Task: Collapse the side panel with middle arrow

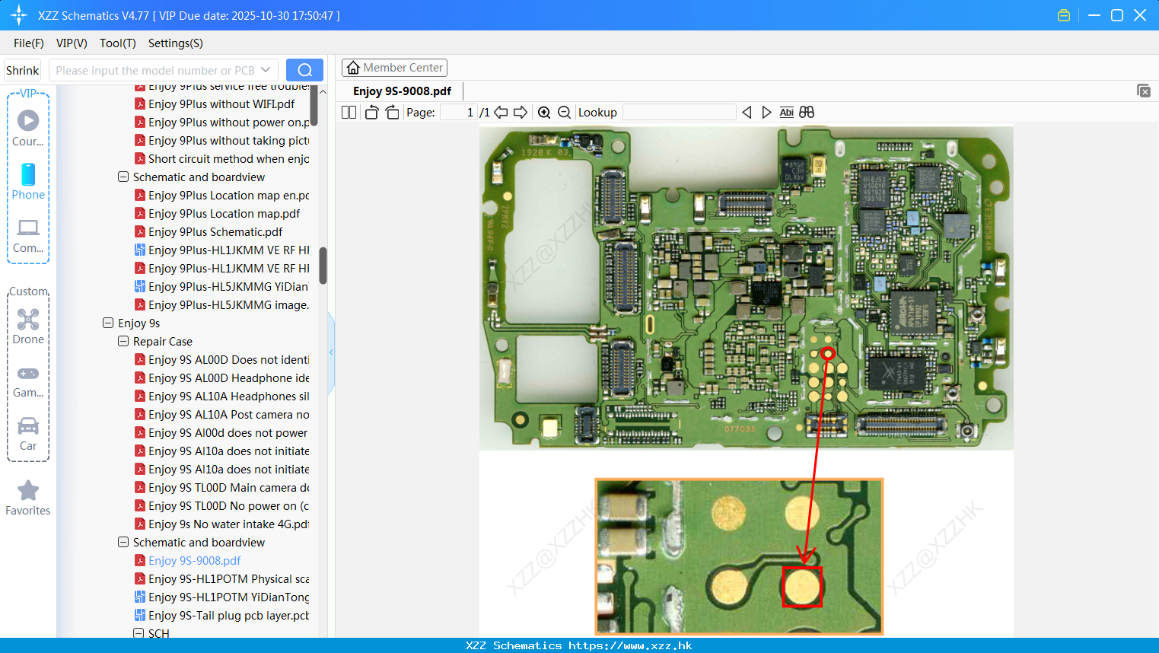Action: tap(331, 352)
